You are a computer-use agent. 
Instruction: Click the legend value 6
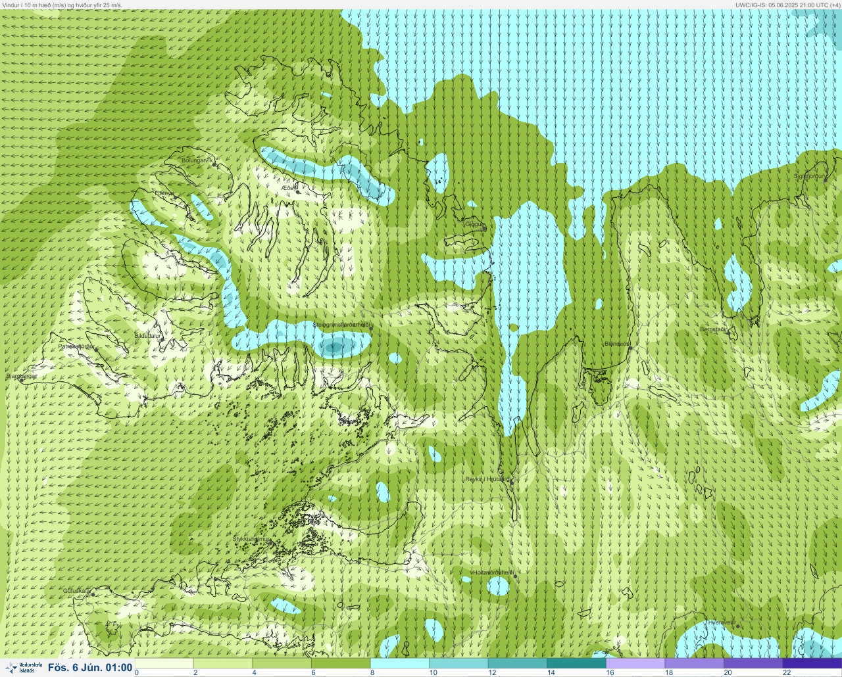[x=313, y=672]
